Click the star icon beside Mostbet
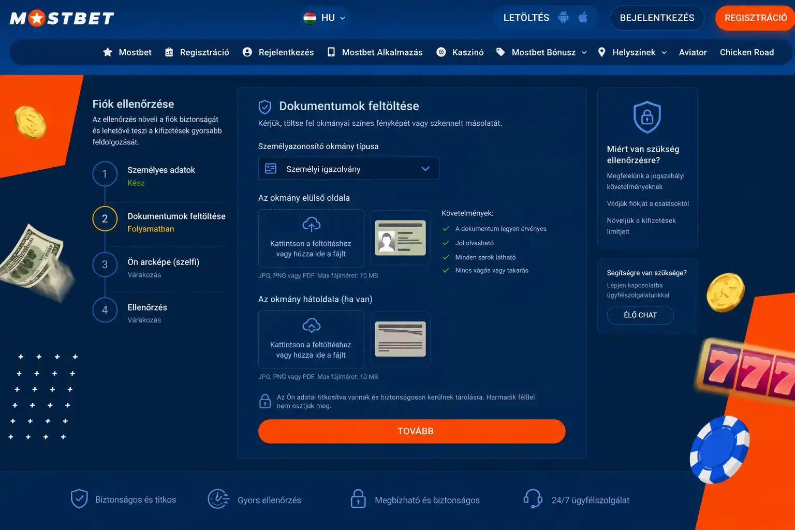Viewport: 795px width, 530px height. tap(108, 52)
